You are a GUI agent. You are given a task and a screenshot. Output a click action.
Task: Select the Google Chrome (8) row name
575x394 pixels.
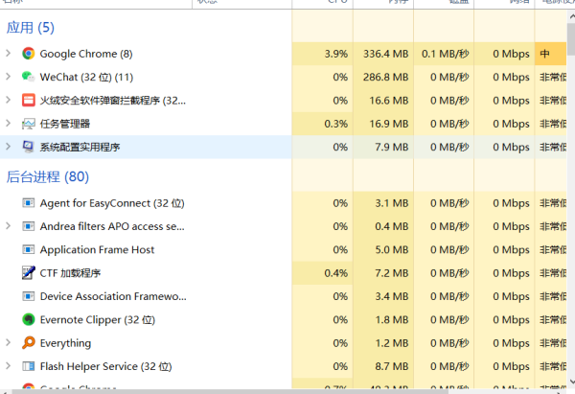pos(86,54)
